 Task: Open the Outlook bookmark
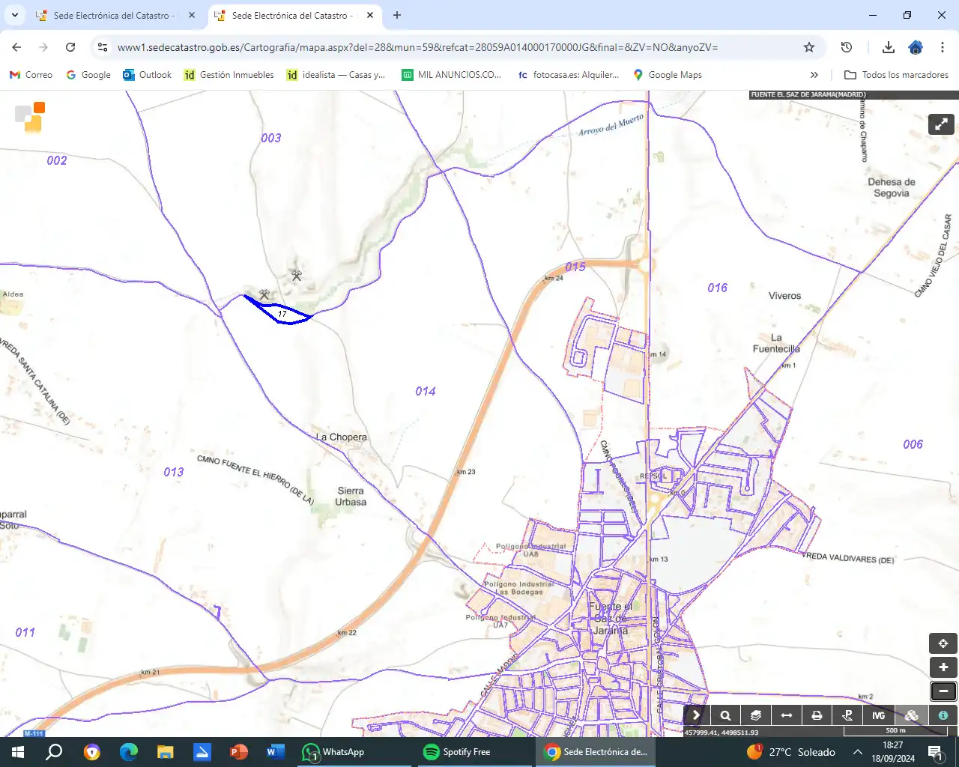coord(148,75)
